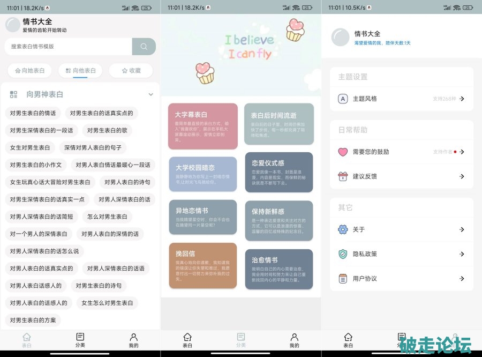
Task: Open the 主题风格 arrow showing 支持268种
Action: (x=462, y=99)
